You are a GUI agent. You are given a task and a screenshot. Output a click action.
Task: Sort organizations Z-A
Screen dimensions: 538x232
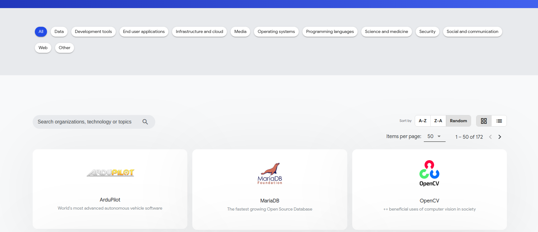point(438,121)
